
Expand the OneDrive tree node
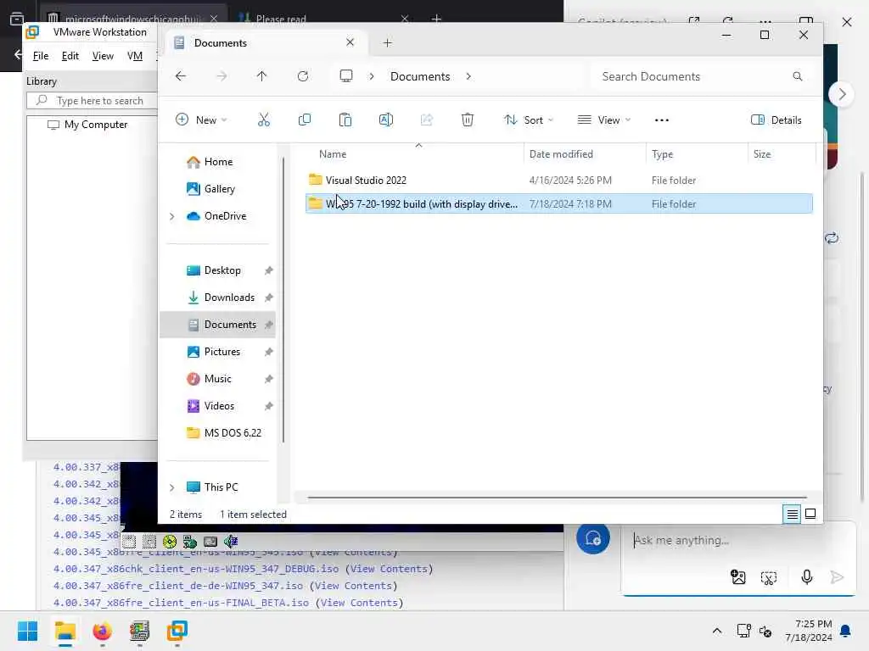pyautogui.click(x=171, y=216)
